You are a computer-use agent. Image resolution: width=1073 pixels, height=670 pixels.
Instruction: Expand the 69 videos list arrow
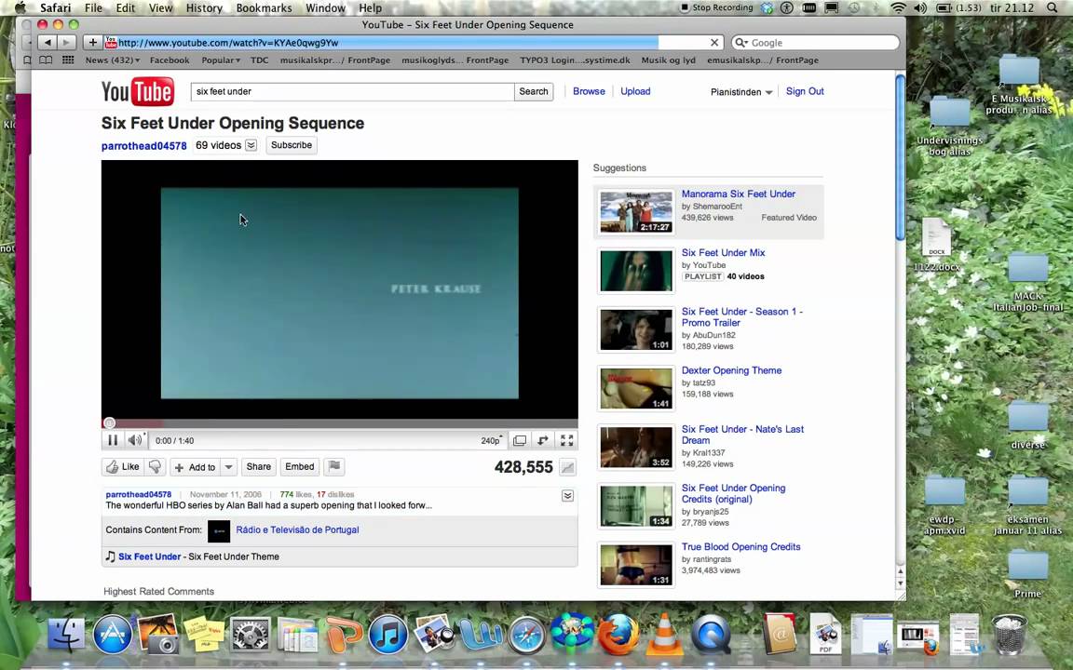(251, 145)
